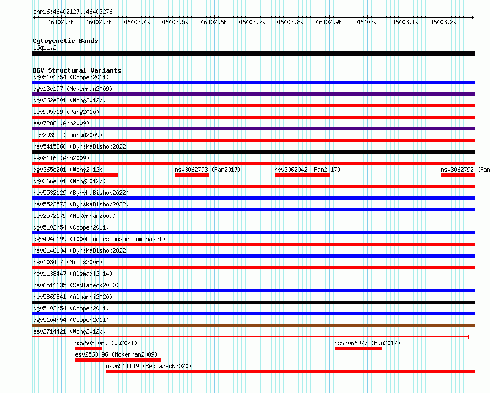Image resolution: width=490 pixels, height=393 pixels.
Task: Open nsv6511149 (Sedlazeck2020) variant
Action: 149,366
